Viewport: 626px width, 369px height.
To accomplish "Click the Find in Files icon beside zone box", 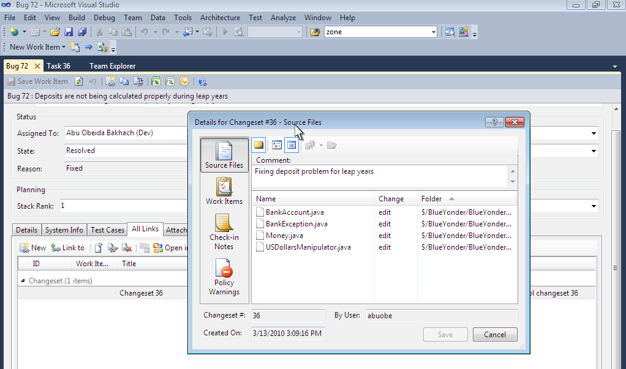I will pyautogui.click(x=315, y=32).
